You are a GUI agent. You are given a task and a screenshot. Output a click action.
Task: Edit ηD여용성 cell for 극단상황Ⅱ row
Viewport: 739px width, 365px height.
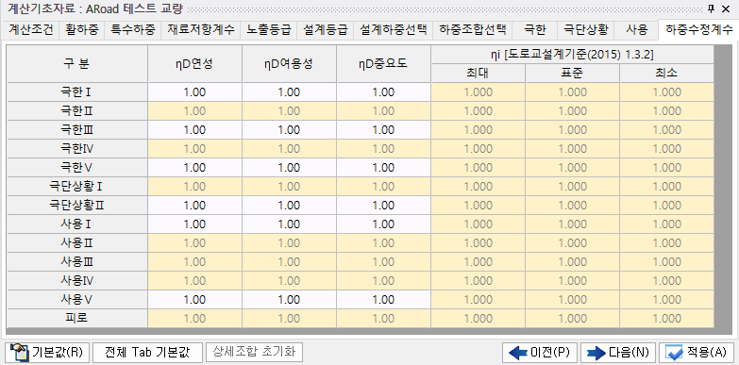tap(289, 206)
